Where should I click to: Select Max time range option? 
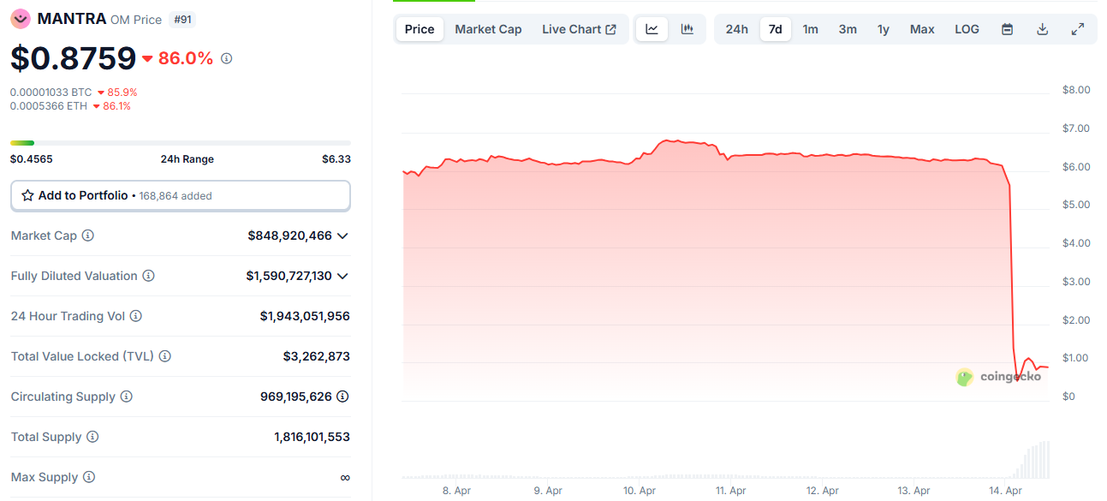point(922,29)
